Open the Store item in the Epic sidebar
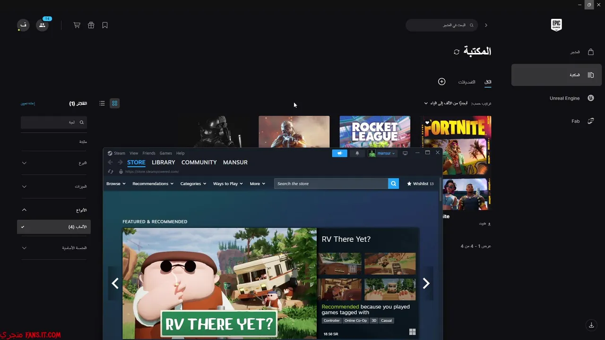 [556, 52]
